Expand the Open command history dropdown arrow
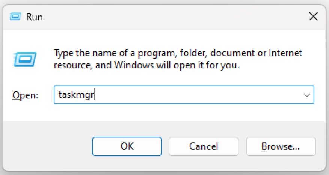The height and width of the screenshot is (175, 329). (306, 95)
